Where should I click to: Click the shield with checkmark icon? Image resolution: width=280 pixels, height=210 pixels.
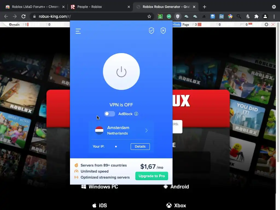[x=151, y=31]
